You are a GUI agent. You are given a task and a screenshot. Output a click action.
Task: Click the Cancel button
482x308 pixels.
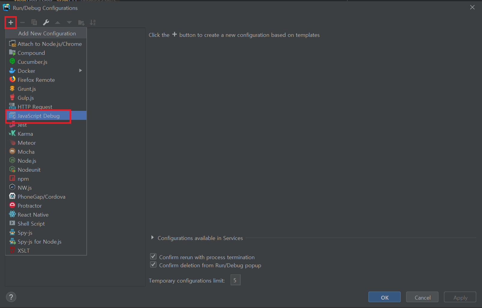click(422, 297)
